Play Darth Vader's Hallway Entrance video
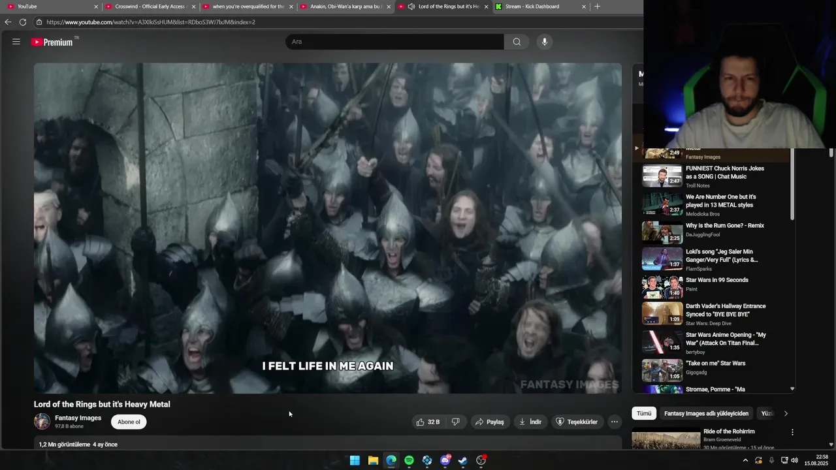 click(x=713, y=314)
